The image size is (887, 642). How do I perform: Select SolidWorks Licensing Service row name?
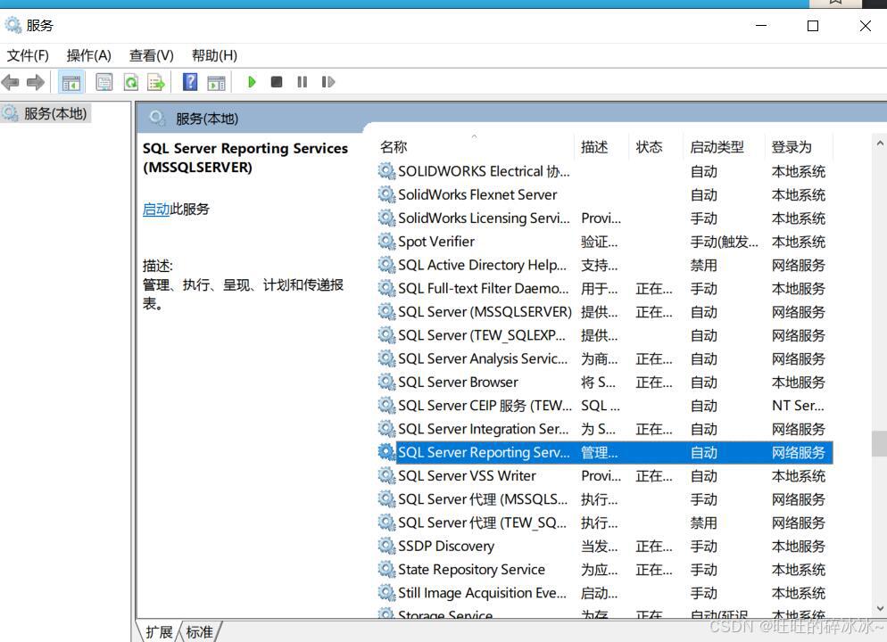coord(484,218)
